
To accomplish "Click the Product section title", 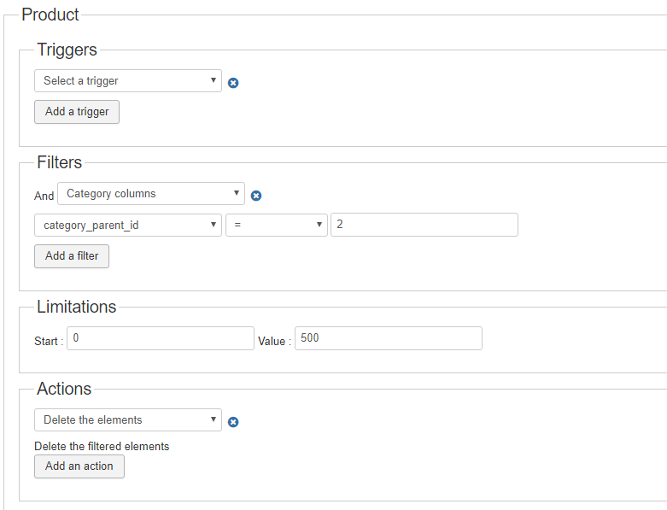I will (50, 15).
